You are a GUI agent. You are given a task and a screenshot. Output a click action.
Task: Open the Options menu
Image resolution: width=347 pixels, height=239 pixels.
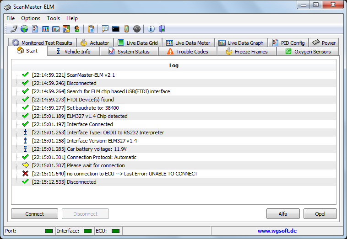(31, 18)
